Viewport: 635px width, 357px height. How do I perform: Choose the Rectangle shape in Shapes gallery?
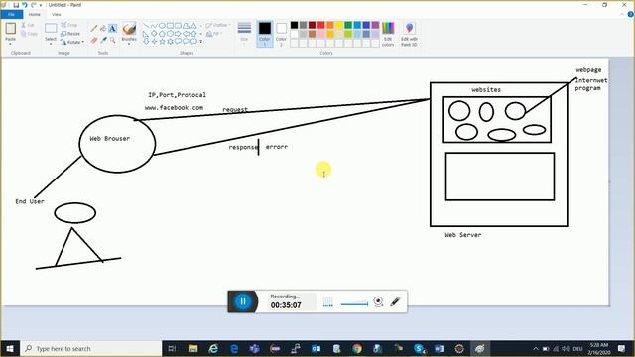click(x=170, y=26)
